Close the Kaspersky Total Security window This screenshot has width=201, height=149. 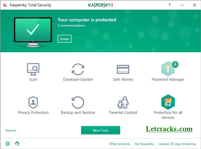pyautogui.click(x=194, y=5)
